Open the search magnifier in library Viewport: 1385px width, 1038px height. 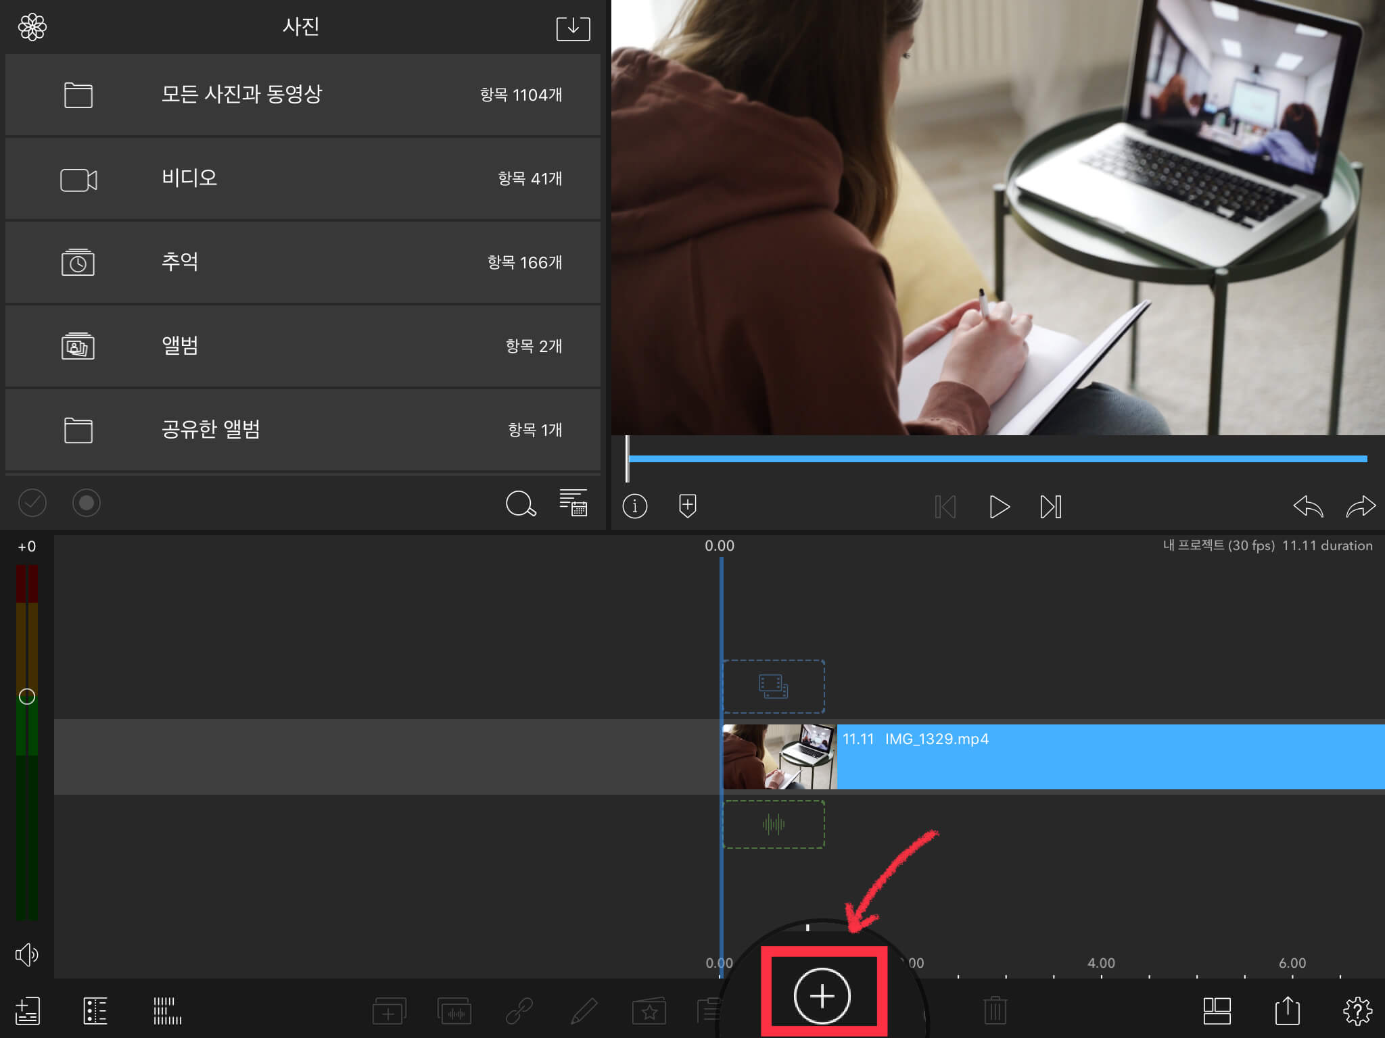coord(520,503)
